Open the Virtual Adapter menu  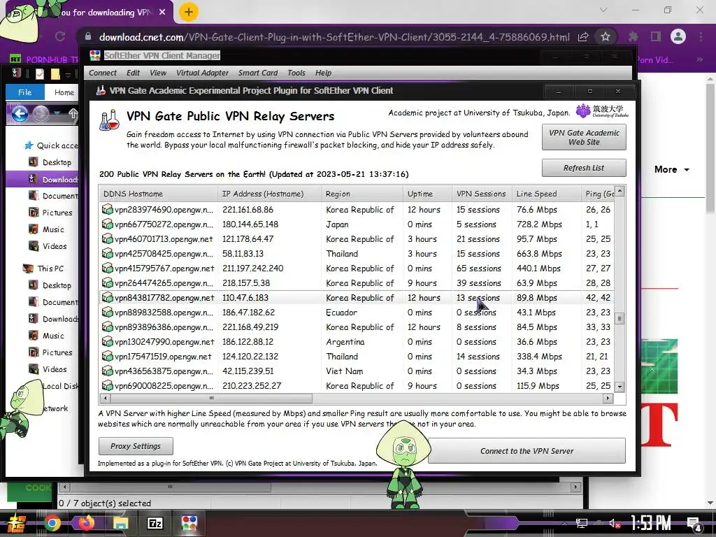coord(202,73)
